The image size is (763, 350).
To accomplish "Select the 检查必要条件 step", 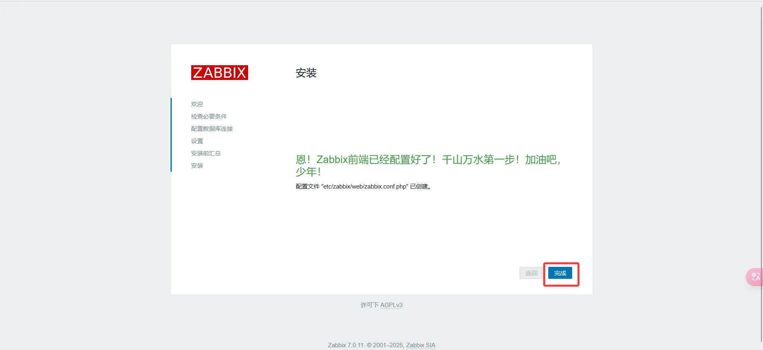I will pos(209,116).
